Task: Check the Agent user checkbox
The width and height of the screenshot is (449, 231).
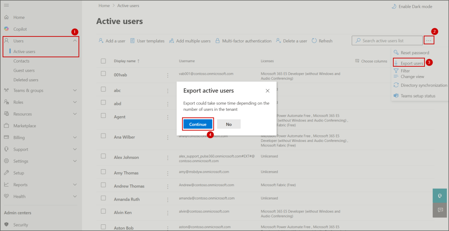Action: coord(104,116)
